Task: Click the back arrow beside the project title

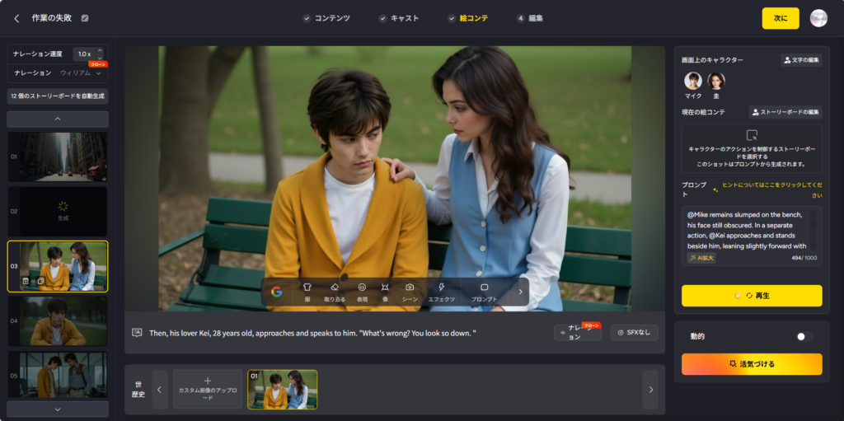Action: 16,18
